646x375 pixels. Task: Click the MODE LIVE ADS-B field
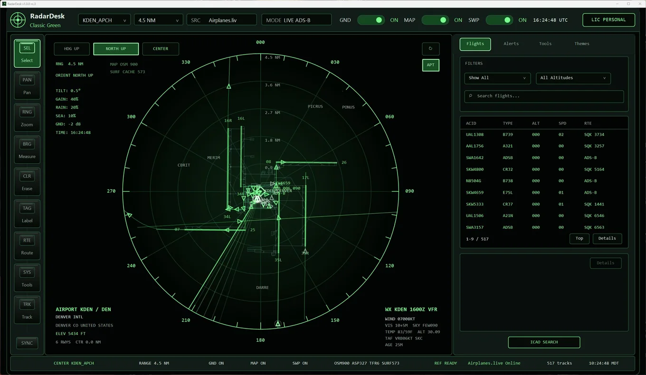tap(296, 20)
